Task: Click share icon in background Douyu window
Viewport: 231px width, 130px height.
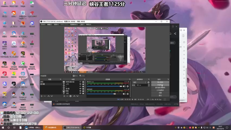Action: 175,34
